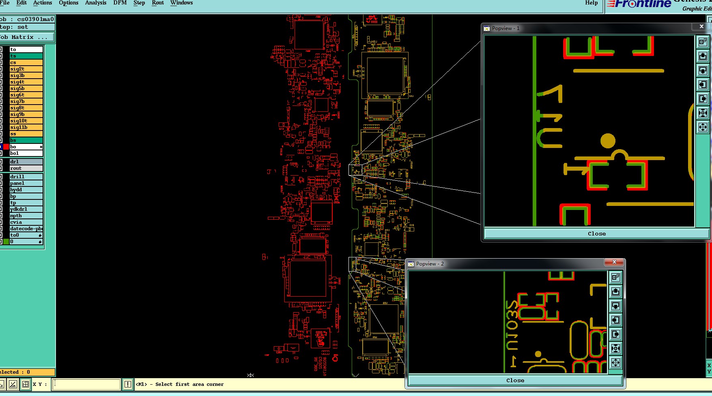Open the Windows menu

point(182,3)
